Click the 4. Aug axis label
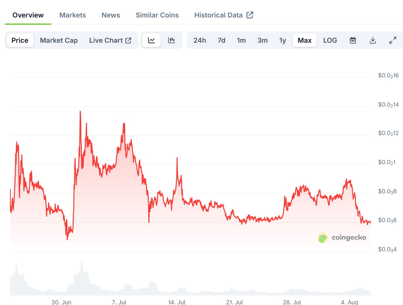This screenshot has width=403, height=305. tap(349, 302)
